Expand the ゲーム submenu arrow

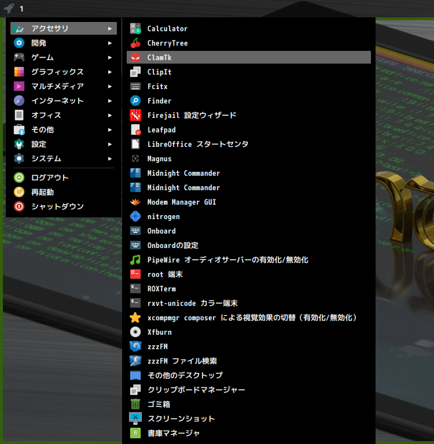coord(110,57)
